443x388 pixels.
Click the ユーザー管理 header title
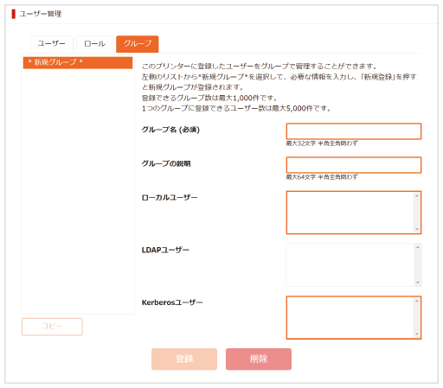[x=41, y=14]
